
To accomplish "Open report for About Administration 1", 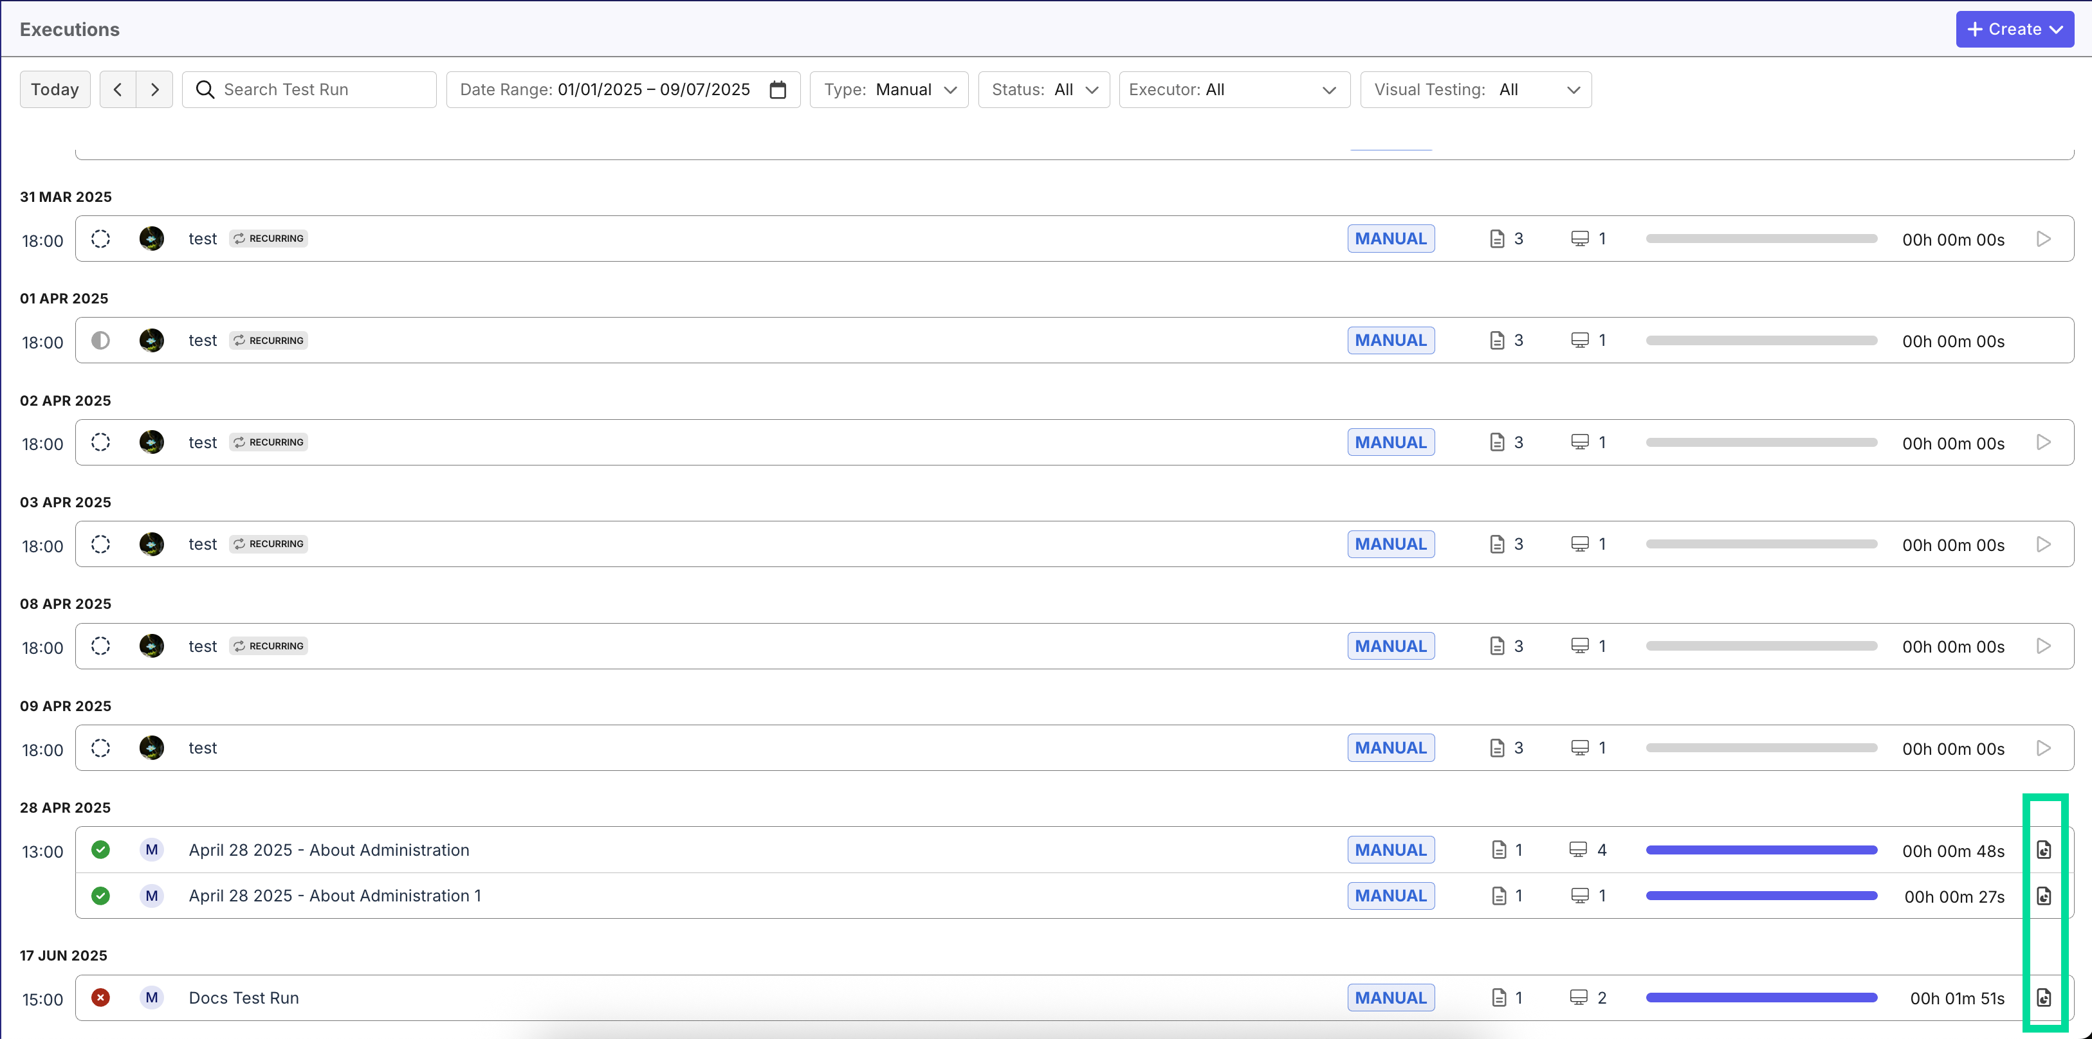I will [2043, 896].
